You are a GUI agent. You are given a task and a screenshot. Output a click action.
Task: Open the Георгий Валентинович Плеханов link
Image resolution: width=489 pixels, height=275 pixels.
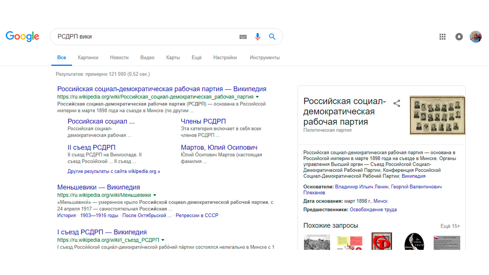416,187
